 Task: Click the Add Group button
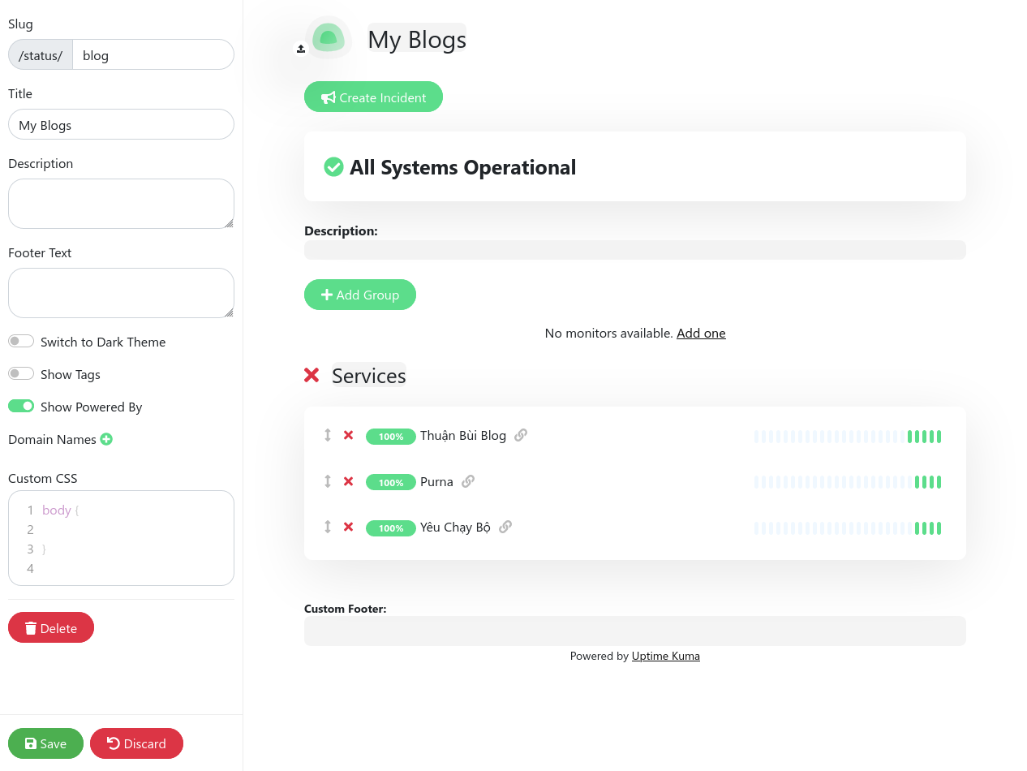pos(360,295)
